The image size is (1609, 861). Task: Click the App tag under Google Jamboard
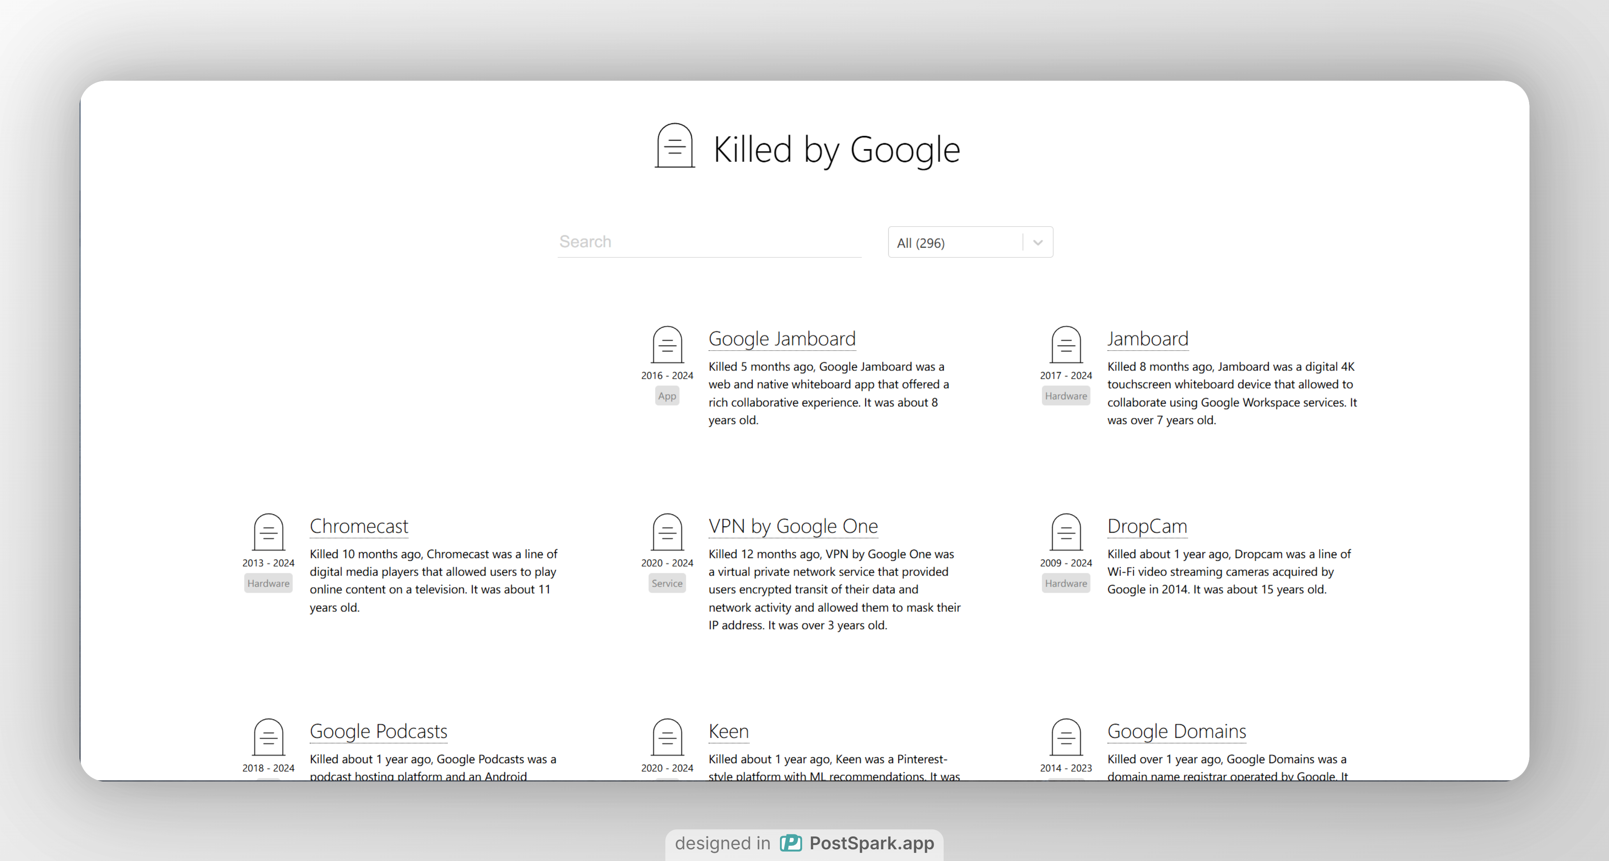point(667,396)
